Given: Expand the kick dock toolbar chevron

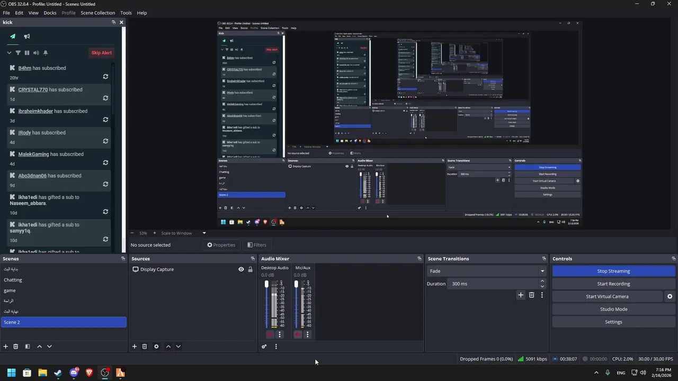Looking at the screenshot, I should 9,53.
